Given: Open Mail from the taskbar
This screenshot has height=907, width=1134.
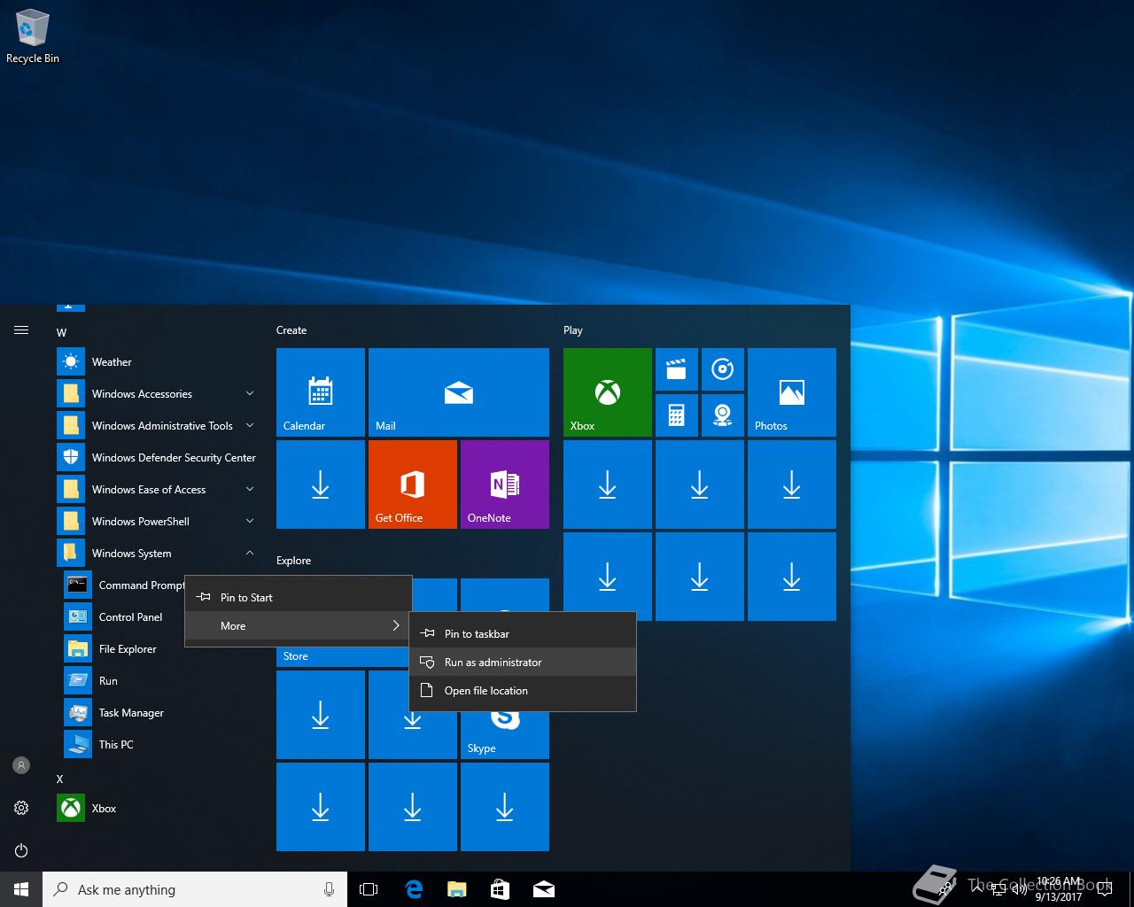Looking at the screenshot, I should tap(543, 889).
